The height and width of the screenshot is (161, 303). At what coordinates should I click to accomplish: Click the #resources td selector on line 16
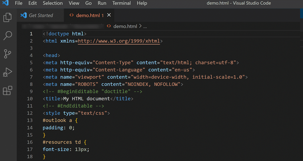coord(62,142)
